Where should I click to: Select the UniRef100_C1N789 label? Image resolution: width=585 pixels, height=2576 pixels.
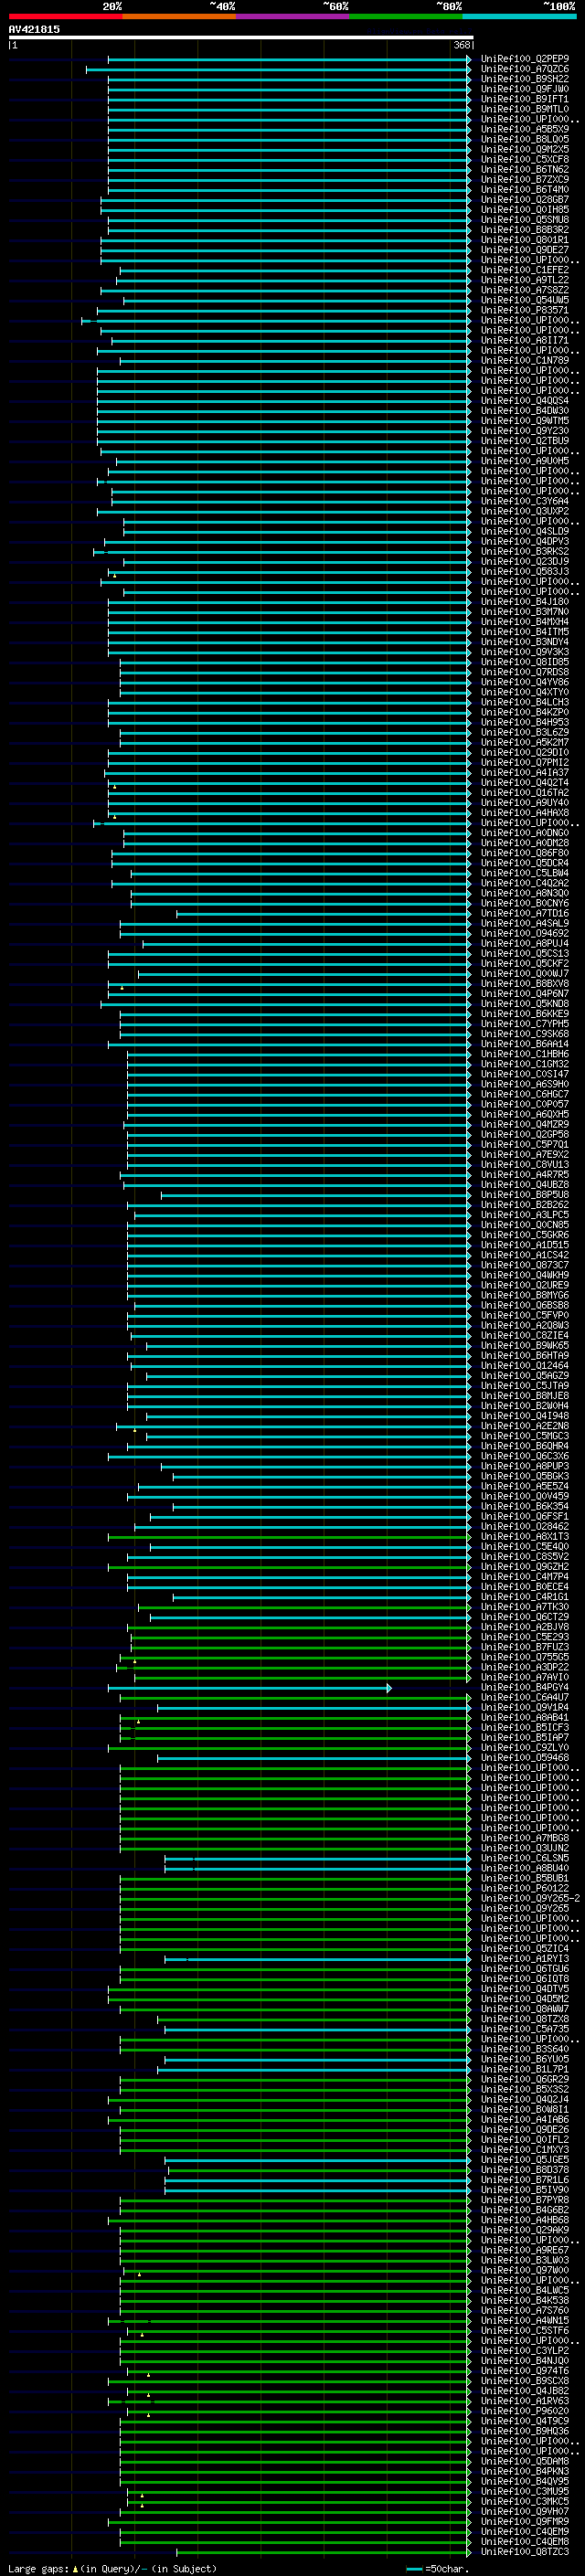[525, 361]
